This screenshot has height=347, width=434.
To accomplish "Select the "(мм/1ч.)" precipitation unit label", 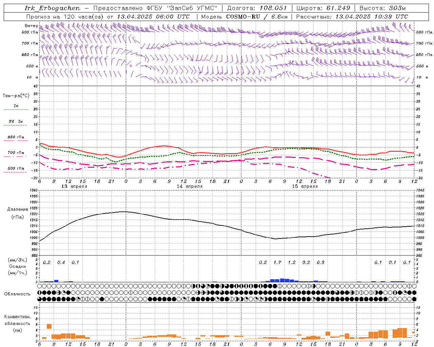I will [18, 273].
